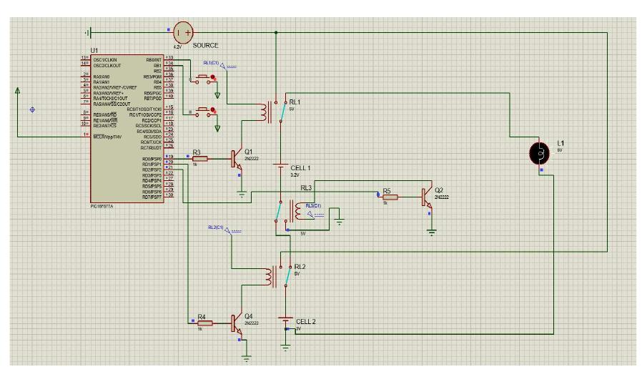
Task: Click the CELL 2 label text
Action: point(306,321)
